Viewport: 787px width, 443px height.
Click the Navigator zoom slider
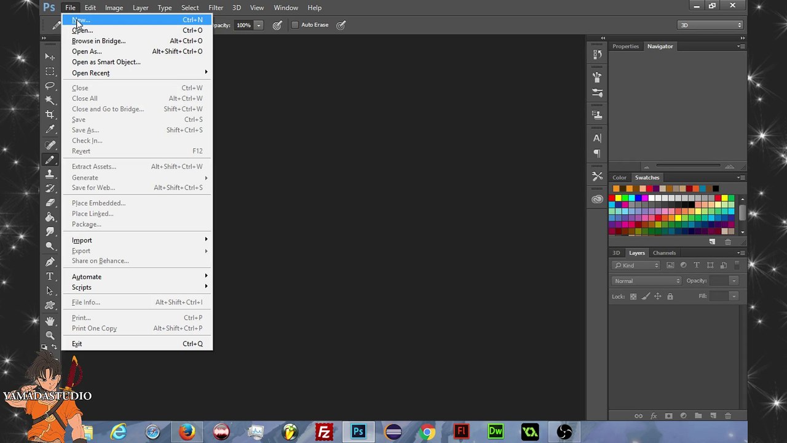pyautogui.click(x=687, y=166)
